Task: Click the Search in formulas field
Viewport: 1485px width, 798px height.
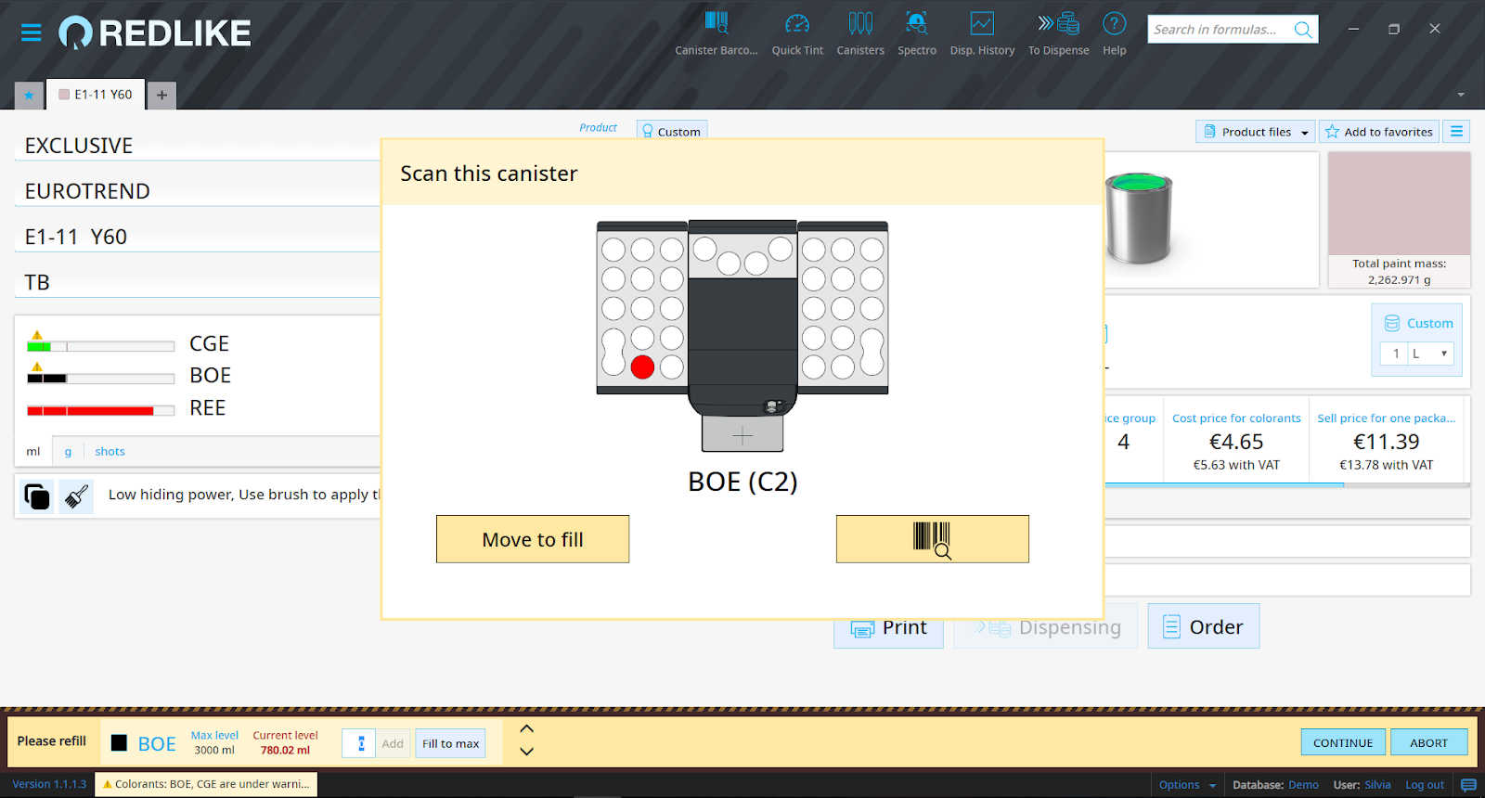Action: (x=1218, y=30)
